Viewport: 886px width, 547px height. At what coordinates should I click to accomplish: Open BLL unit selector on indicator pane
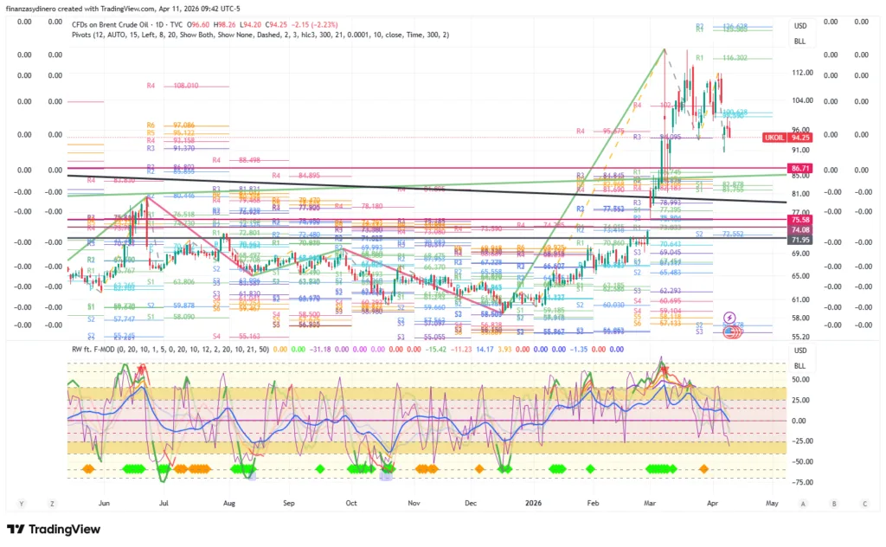[x=799, y=365]
